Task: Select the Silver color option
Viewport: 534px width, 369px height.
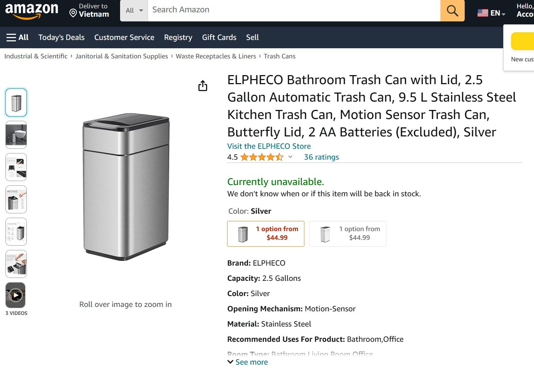Action: 265,233
